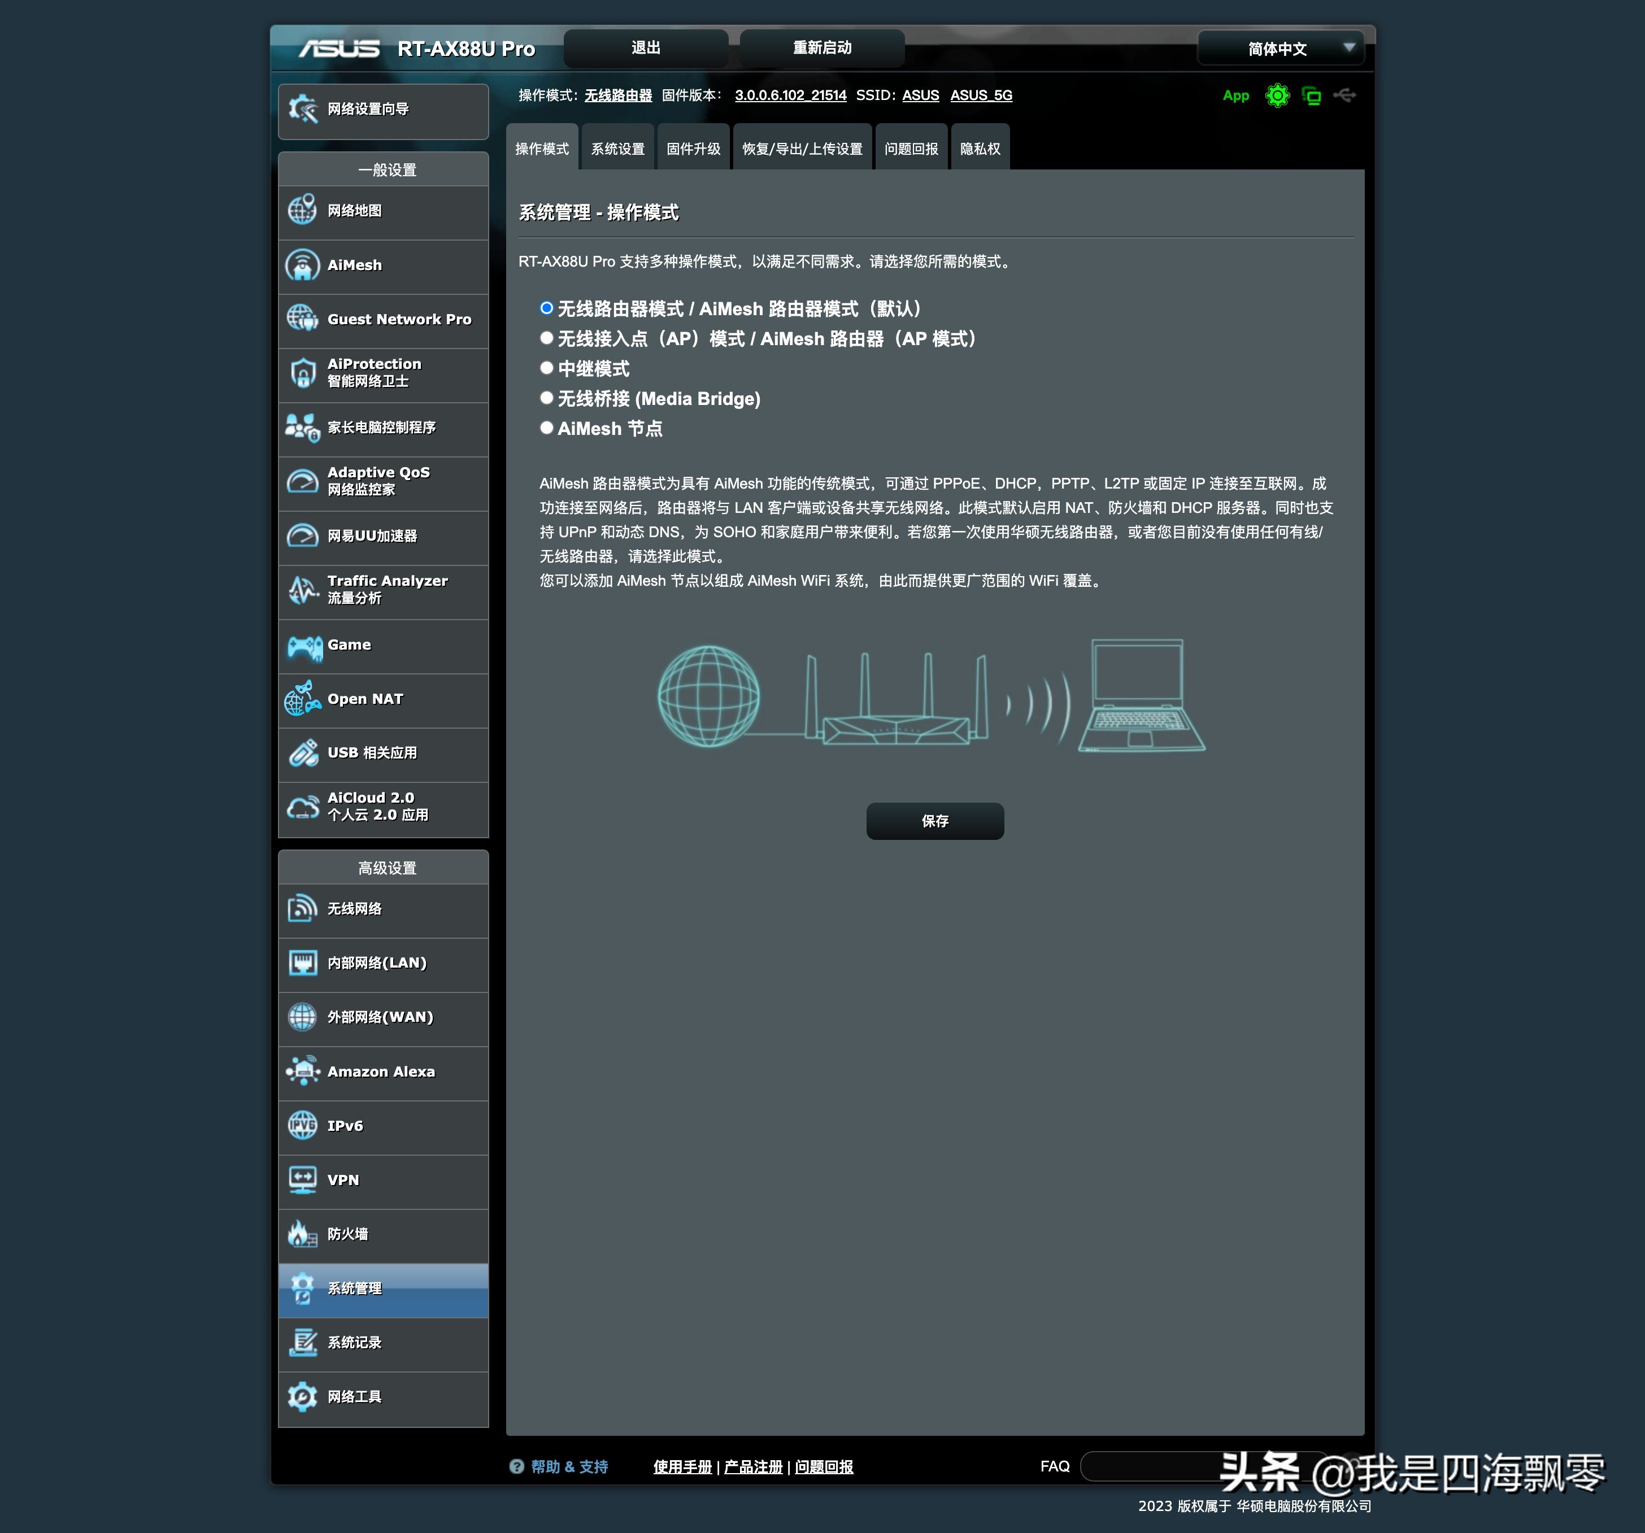The image size is (1645, 1533).
Task: Switch to the 固件升级 tab
Action: 693,148
